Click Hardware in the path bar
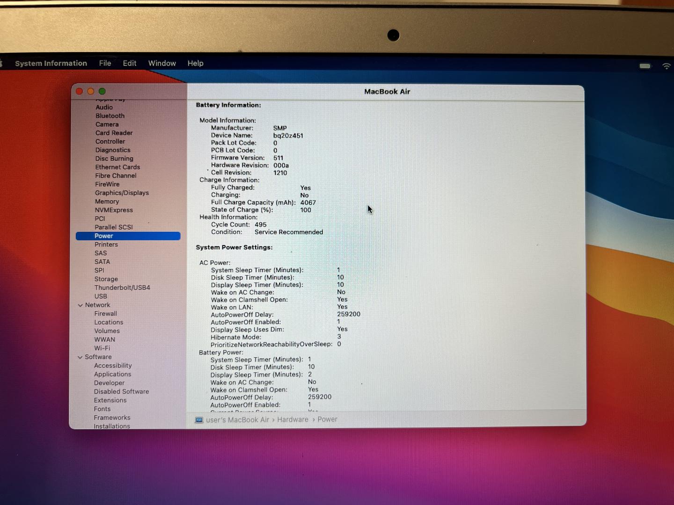 tap(293, 420)
